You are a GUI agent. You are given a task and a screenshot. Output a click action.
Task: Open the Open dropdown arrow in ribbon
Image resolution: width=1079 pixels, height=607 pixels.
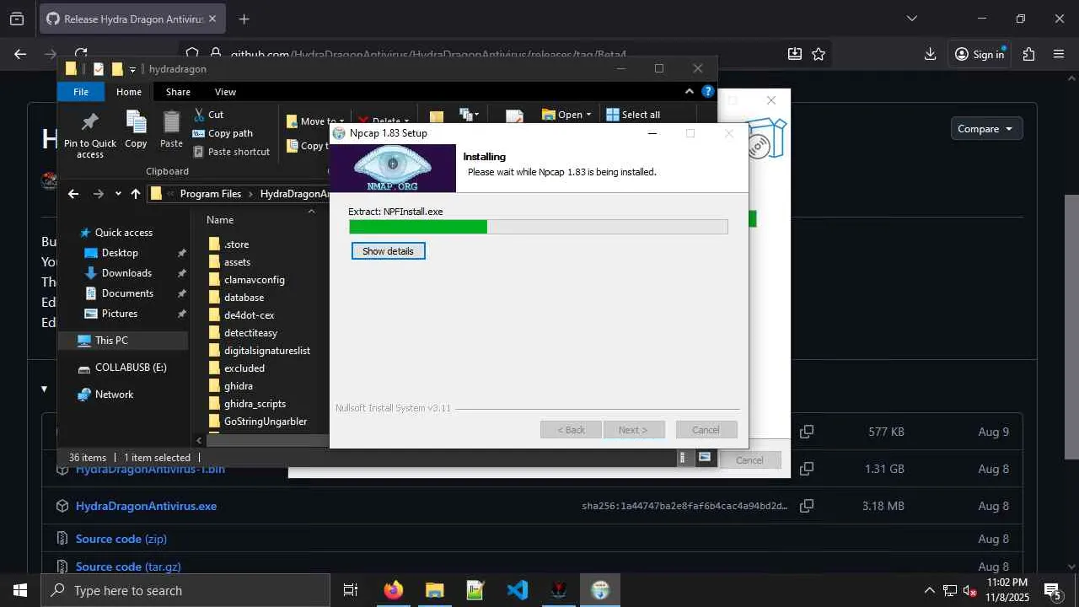click(x=588, y=115)
